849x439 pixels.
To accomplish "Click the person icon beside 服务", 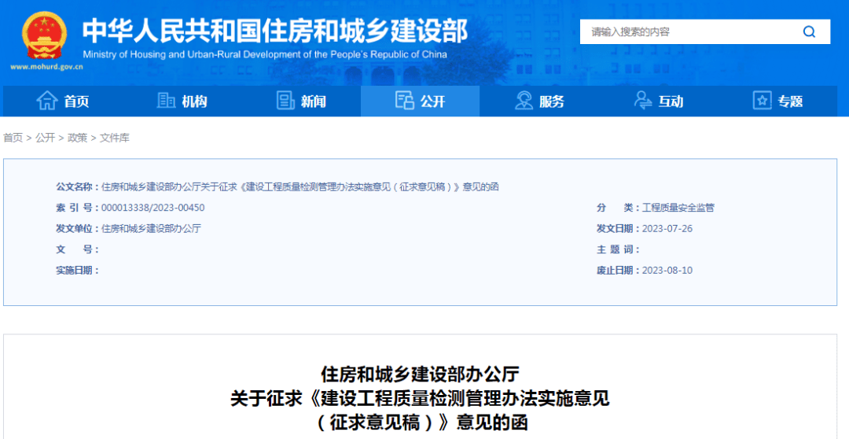I will point(524,101).
